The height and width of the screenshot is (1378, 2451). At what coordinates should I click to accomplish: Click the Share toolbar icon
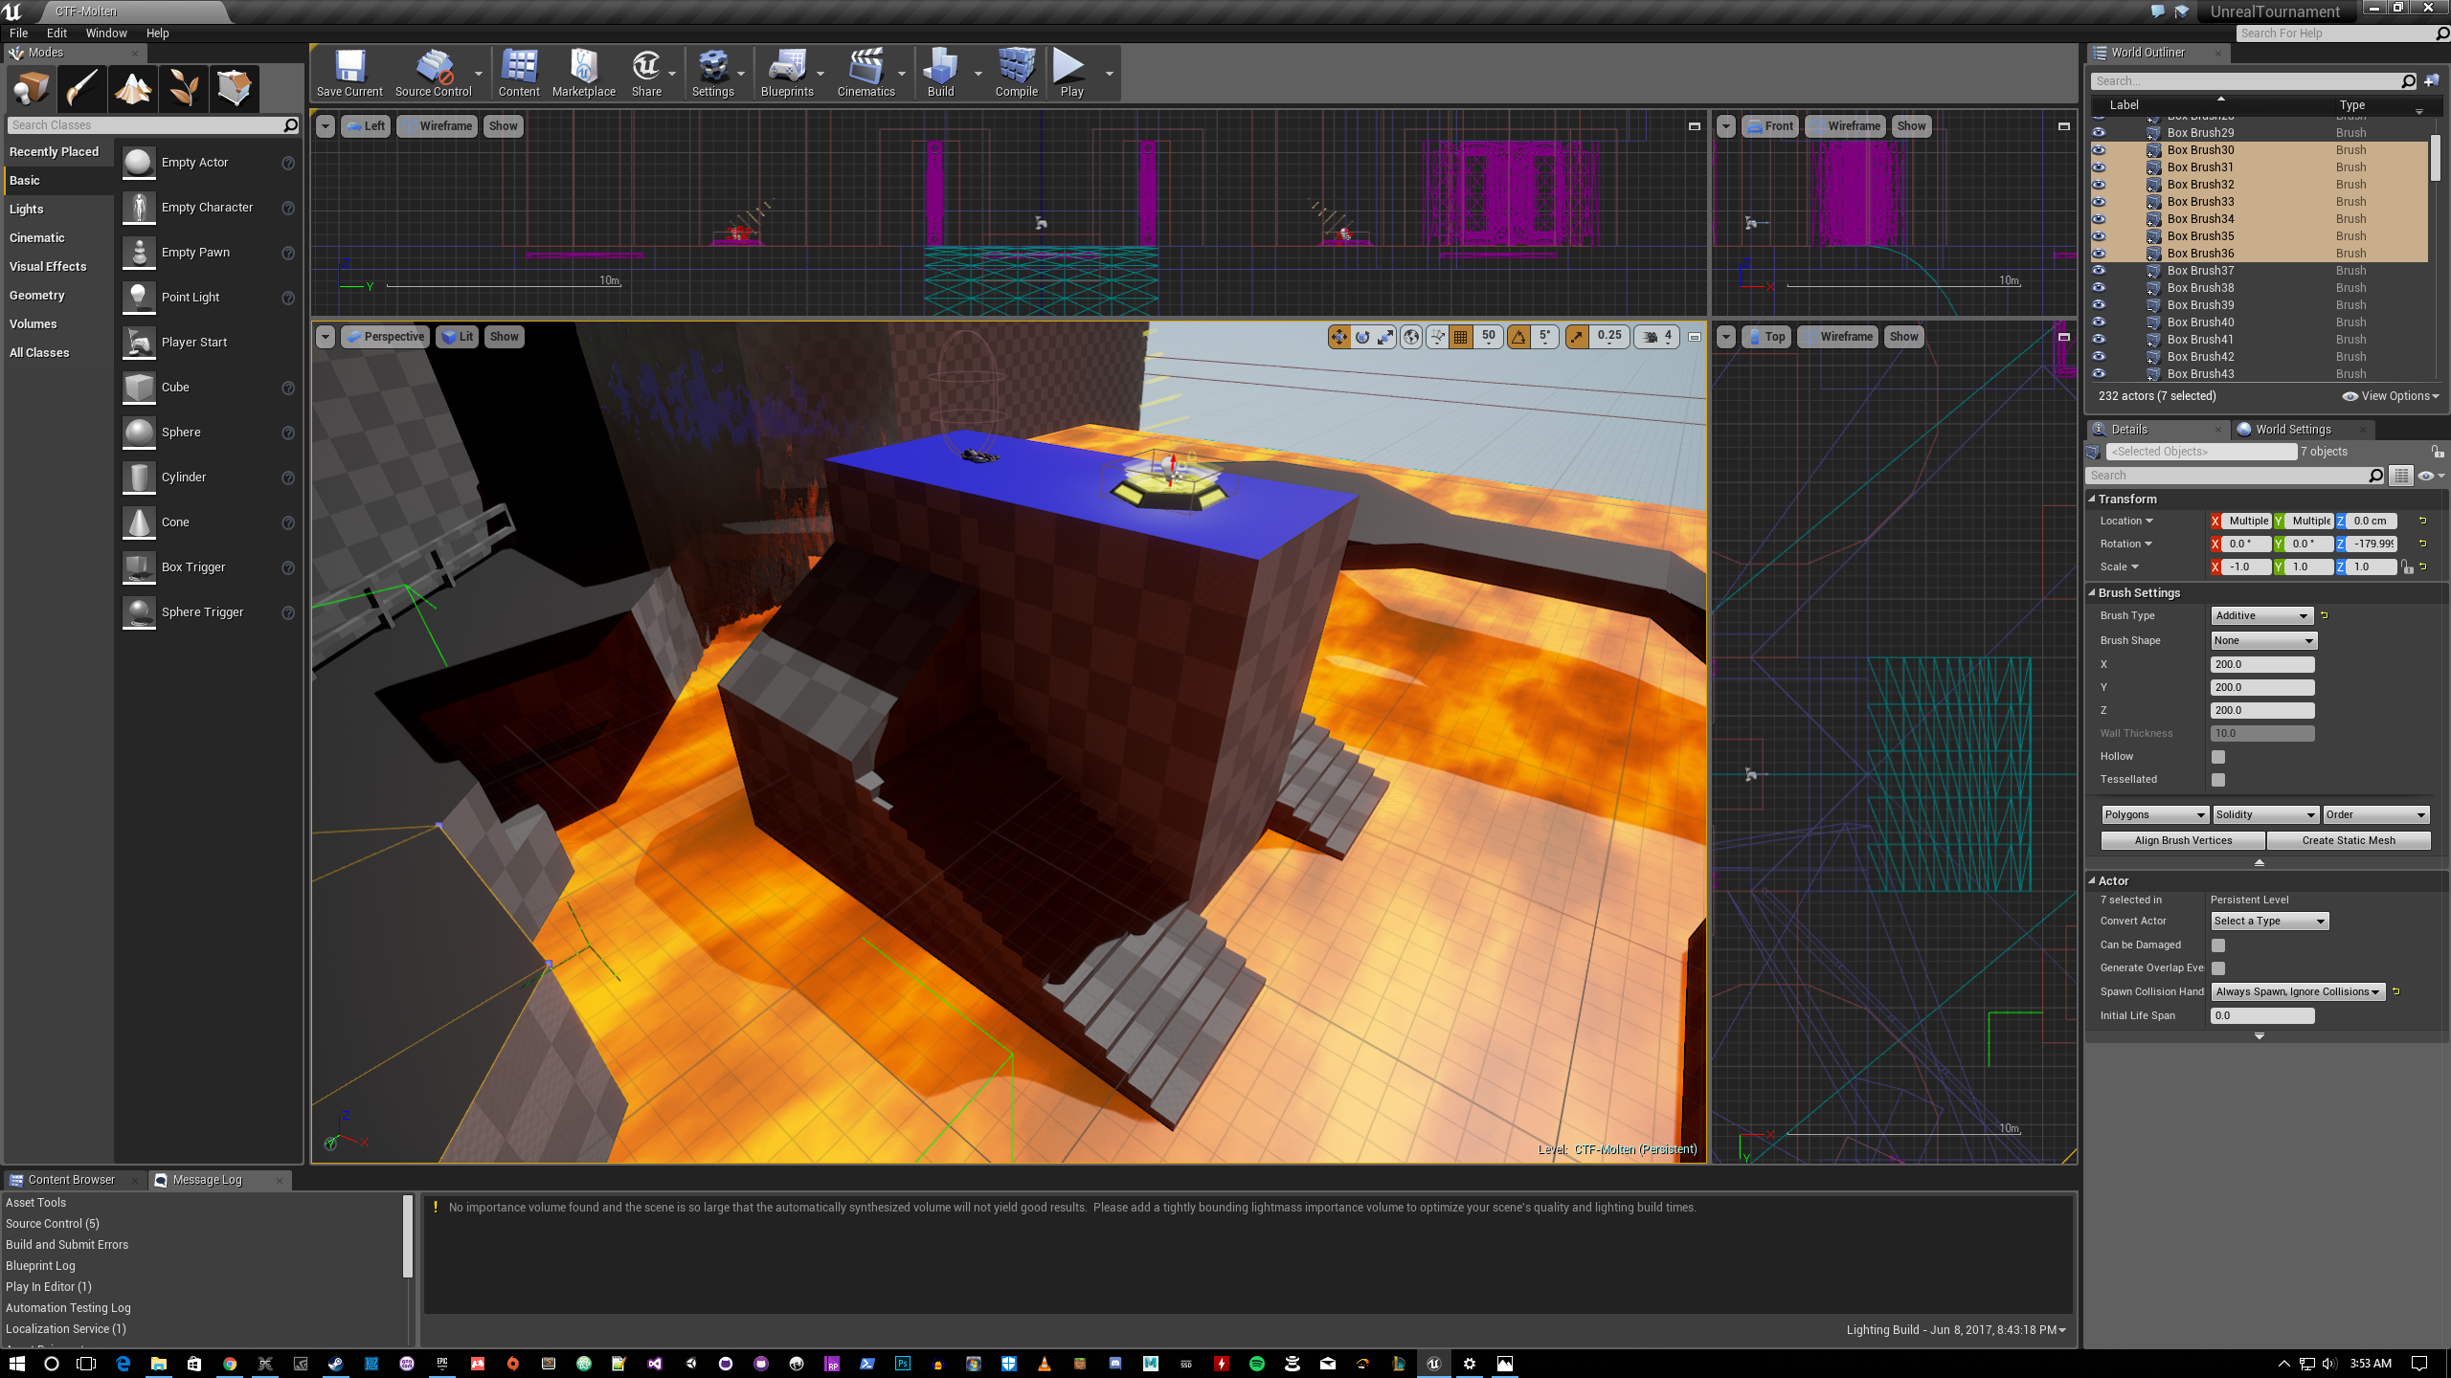[x=646, y=73]
